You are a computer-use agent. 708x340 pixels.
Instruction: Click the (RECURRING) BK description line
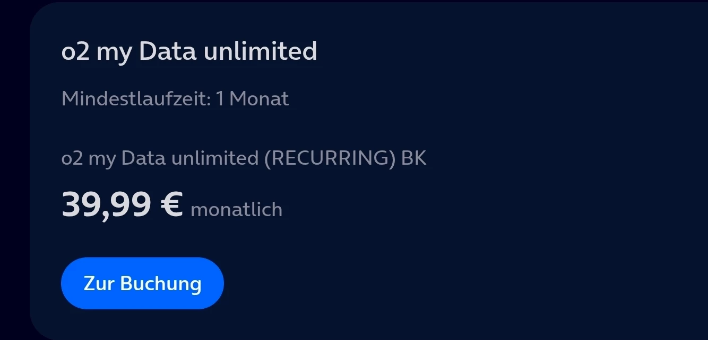coord(244,158)
